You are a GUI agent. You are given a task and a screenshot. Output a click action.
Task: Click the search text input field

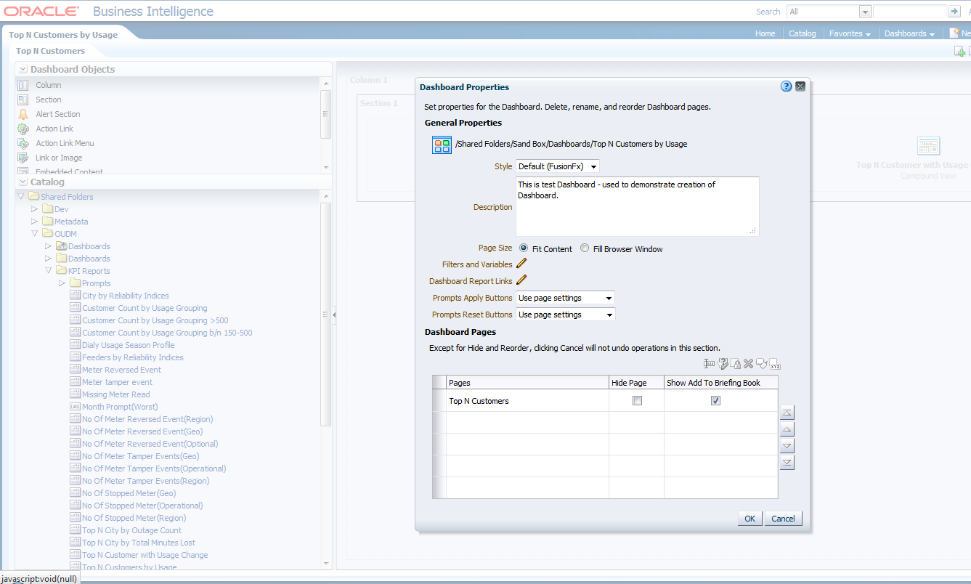[x=909, y=12]
